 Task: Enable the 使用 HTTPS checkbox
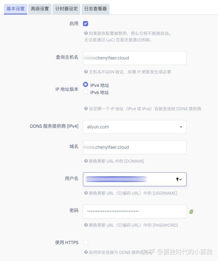click(86, 243)
